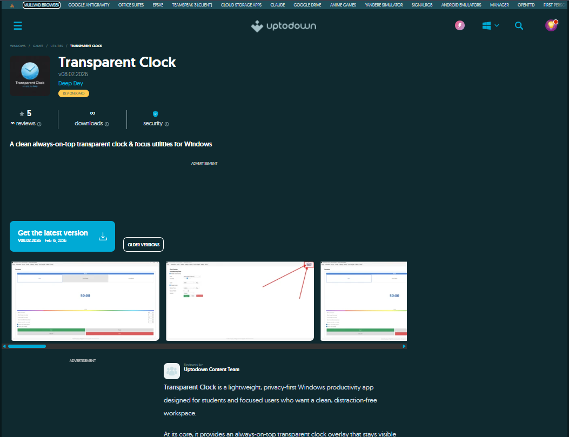Viewport: 569px width, 437px height.
Task: Click the Transparent Clock title heading
Action: (x=117, y=62)
